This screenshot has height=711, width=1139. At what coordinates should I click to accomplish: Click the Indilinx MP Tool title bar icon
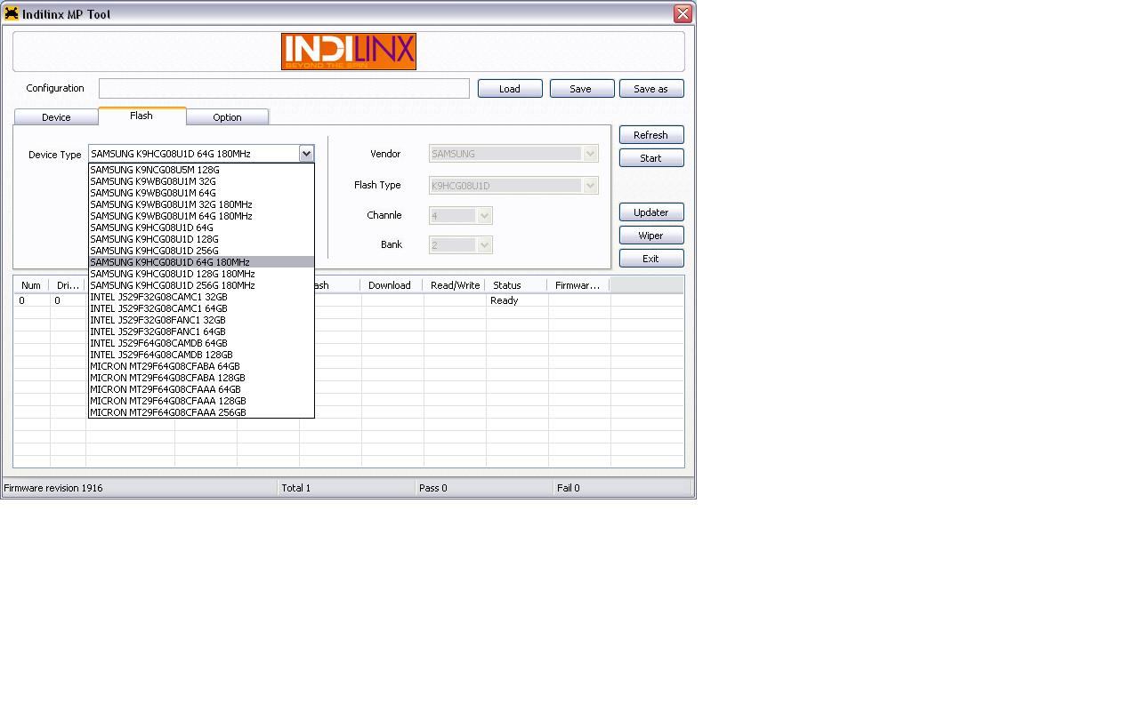point(12,13)
